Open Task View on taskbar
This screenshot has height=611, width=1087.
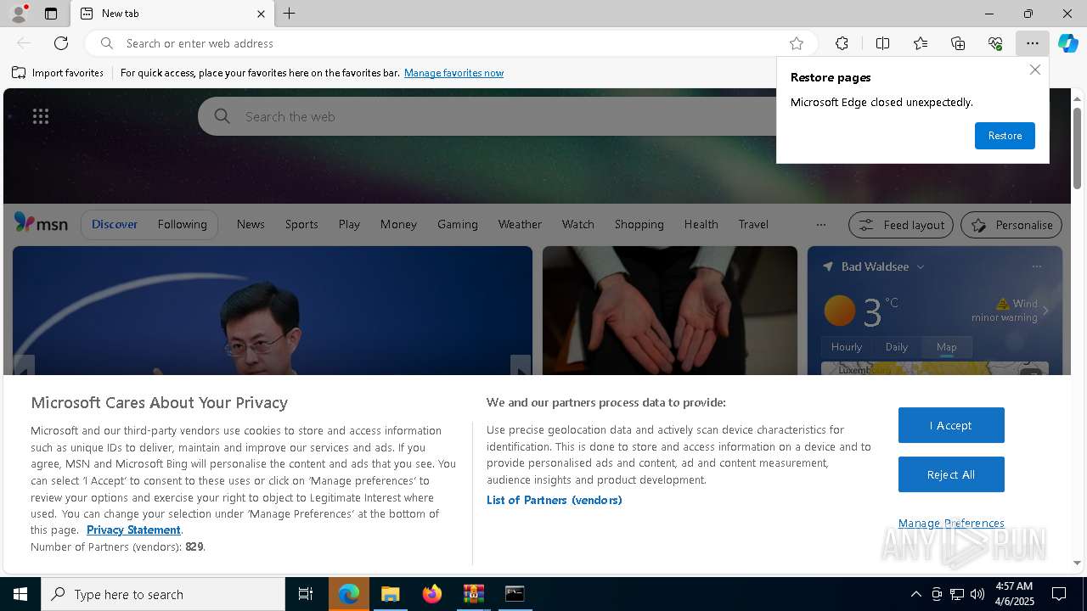(306, 594)
